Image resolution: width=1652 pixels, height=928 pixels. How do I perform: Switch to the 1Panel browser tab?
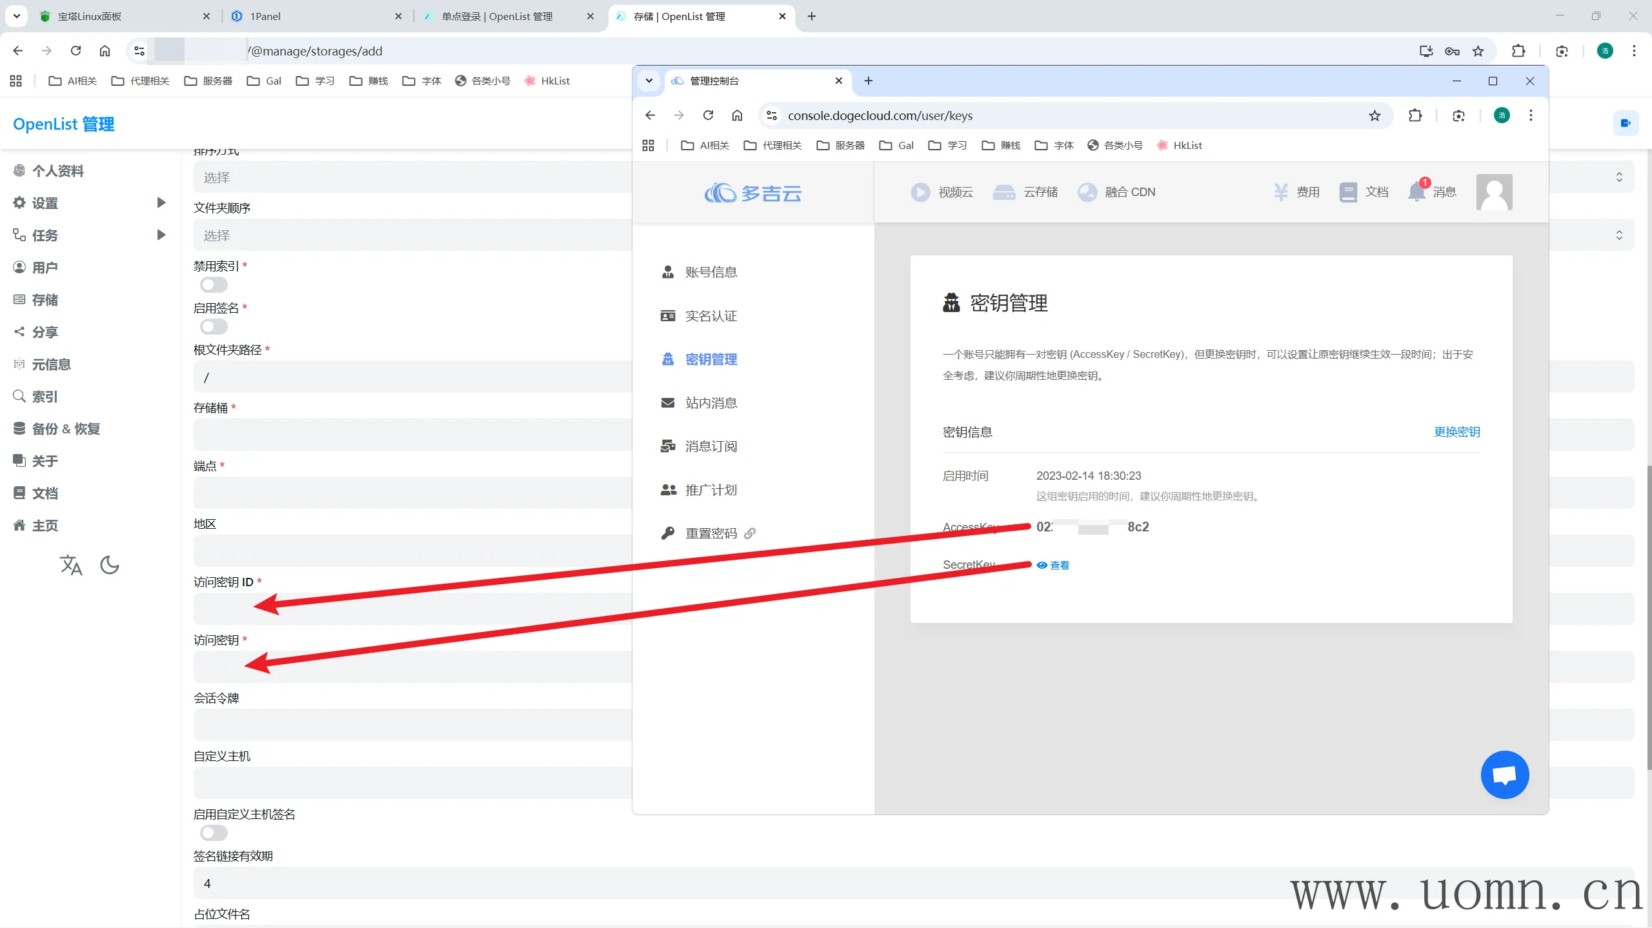tap(265, 16)
